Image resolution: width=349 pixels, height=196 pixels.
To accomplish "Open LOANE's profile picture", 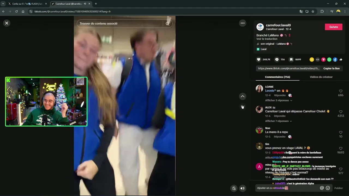I will (259, 88).
